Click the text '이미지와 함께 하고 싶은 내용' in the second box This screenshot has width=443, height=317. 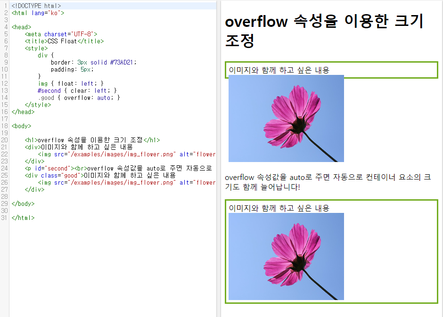[279, 208]
